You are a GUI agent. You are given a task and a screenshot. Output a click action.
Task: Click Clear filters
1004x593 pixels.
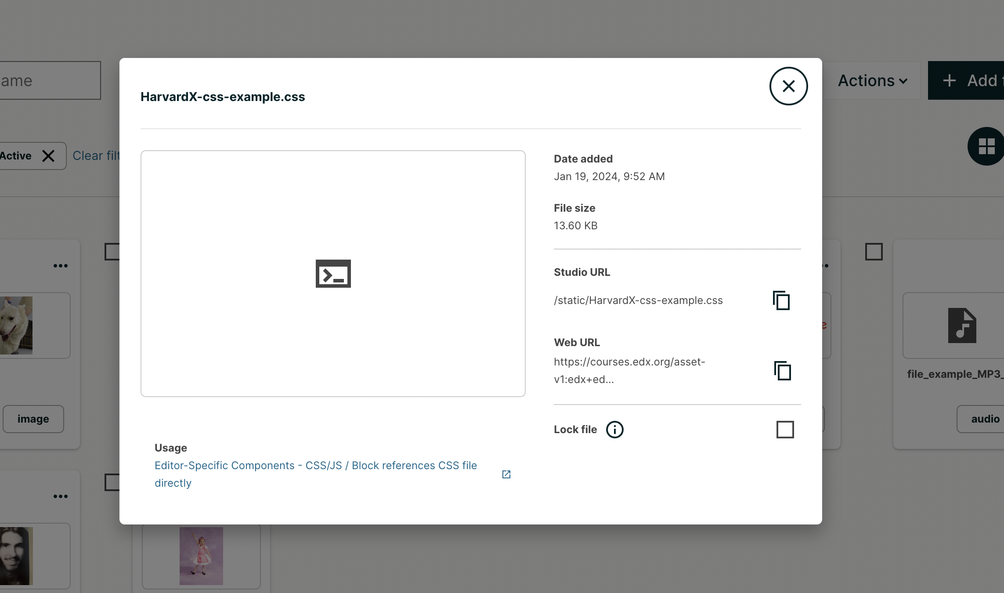pyautogui.click(x=98, y=155)
